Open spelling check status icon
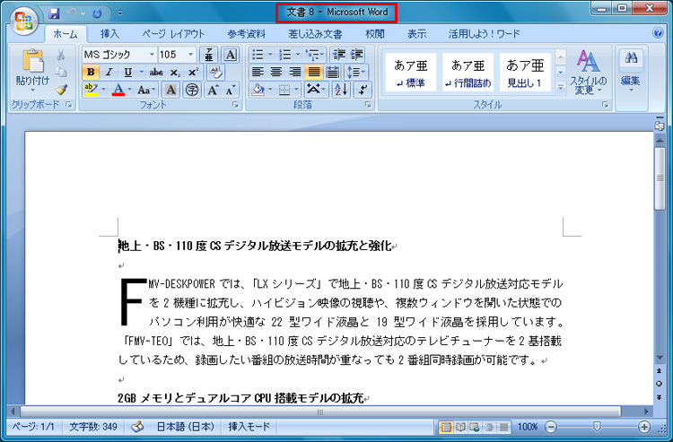This screenshot has width=673, height=442. click(x=137, y=427)
